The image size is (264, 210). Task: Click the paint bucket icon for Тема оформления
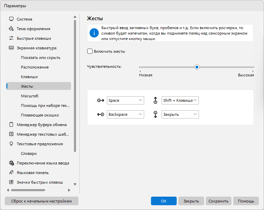(11, 29)
